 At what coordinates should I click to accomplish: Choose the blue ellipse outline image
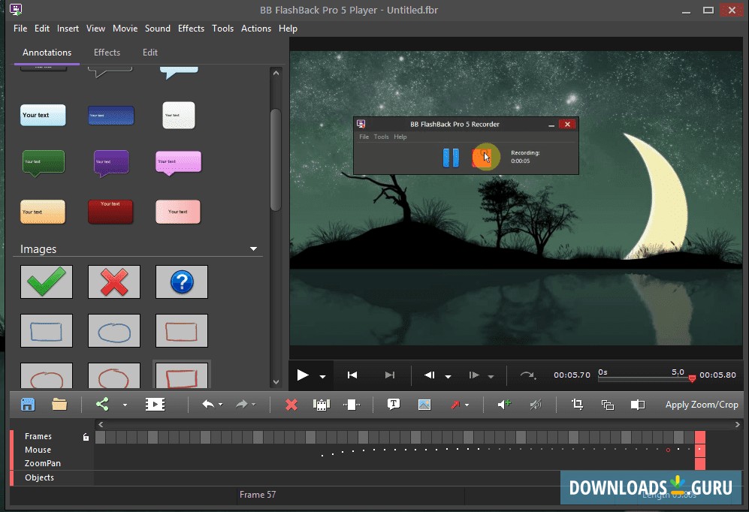click(114, 330)
